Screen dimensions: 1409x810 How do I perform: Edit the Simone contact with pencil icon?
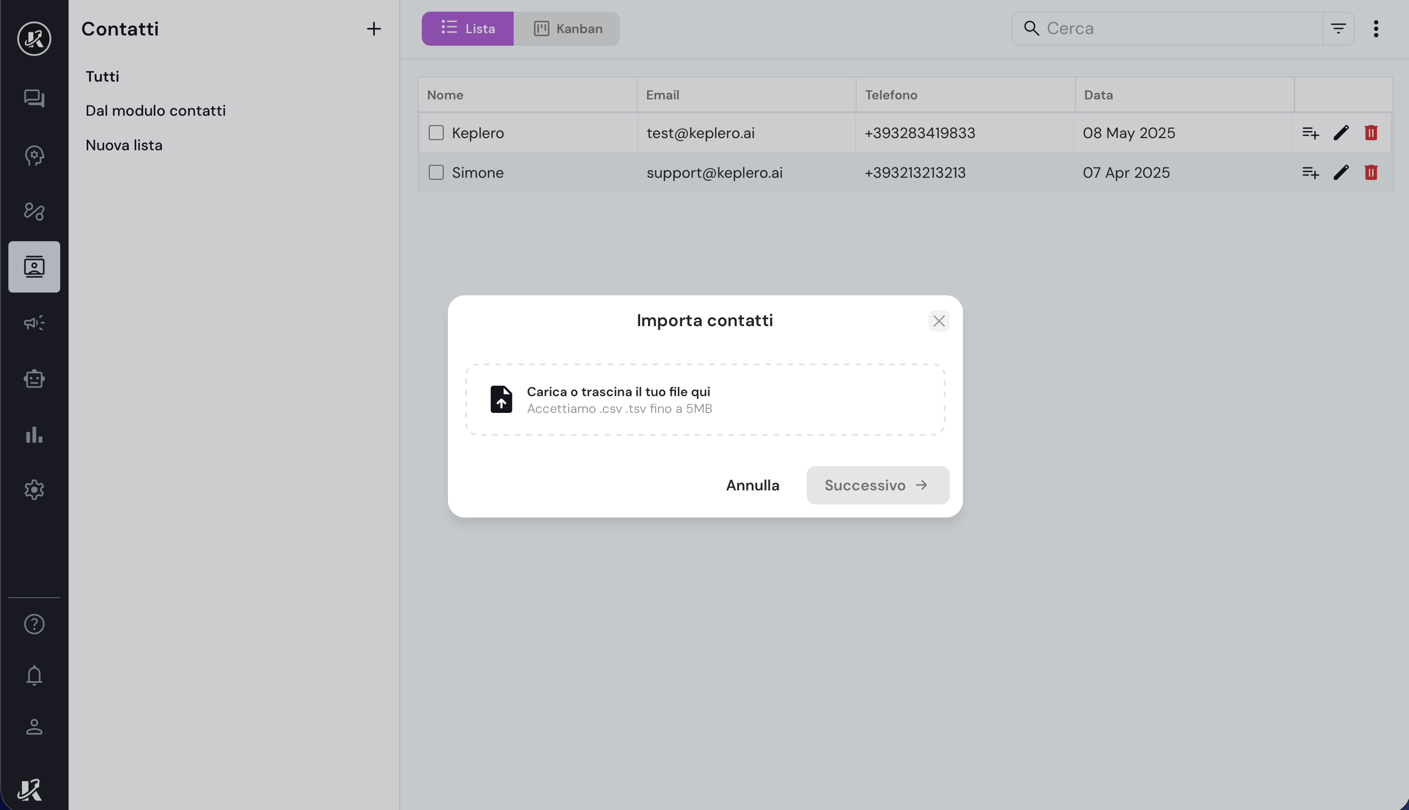(x=1340, y=173)
